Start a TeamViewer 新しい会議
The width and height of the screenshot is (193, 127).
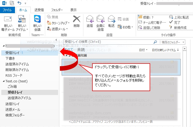37,23
